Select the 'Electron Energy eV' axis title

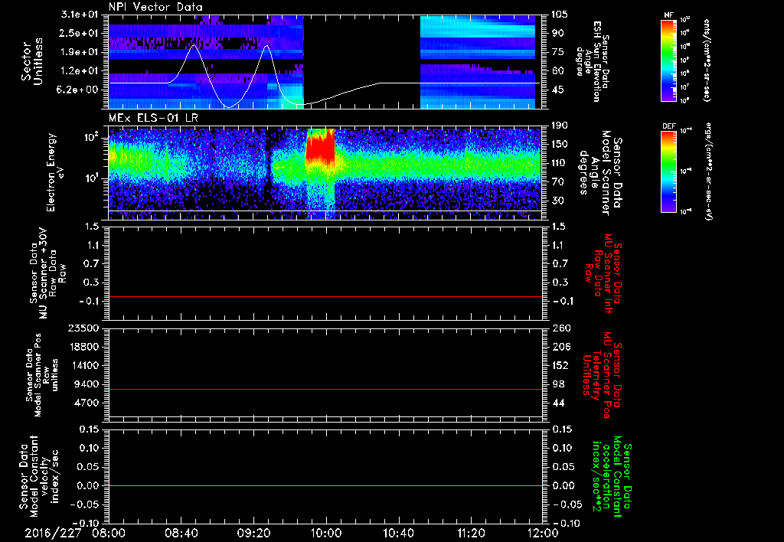(x=56, y=172)
